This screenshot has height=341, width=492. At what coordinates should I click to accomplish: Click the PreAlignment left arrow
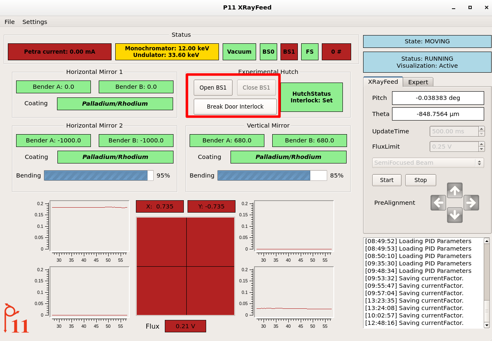[x=438, y=203]
